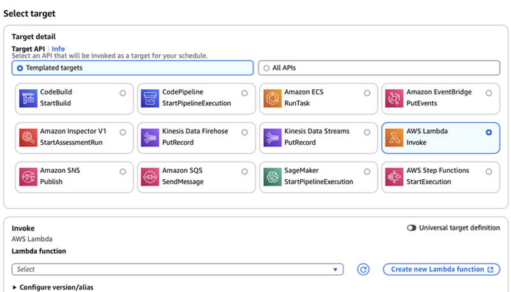Click the AWS Lambda orange icon
The width and height of the screenshot is (511, 292).
tap(394, 138)
